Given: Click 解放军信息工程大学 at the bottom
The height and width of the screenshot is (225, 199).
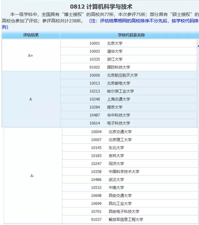Looking at the screenshot, I should pos(126,219).
